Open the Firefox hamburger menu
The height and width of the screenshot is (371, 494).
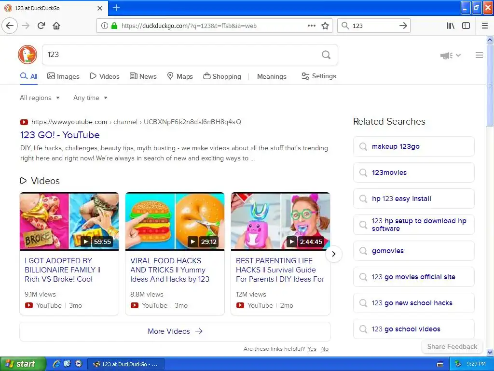coord(484,26)
